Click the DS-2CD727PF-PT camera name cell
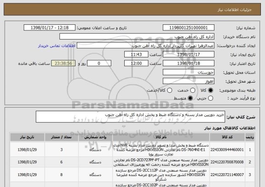This screenshot has height=187, width=265. point(161,162)
